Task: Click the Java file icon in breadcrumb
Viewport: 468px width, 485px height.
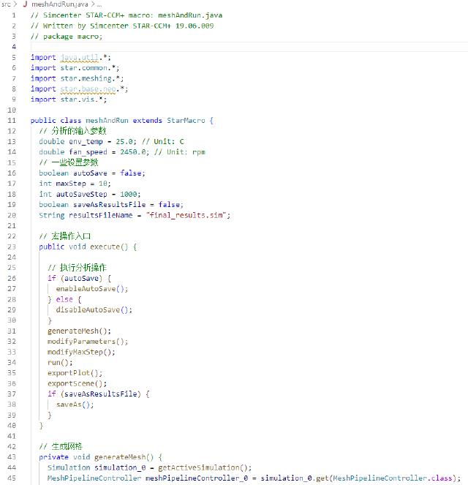Action: [25, 4]
